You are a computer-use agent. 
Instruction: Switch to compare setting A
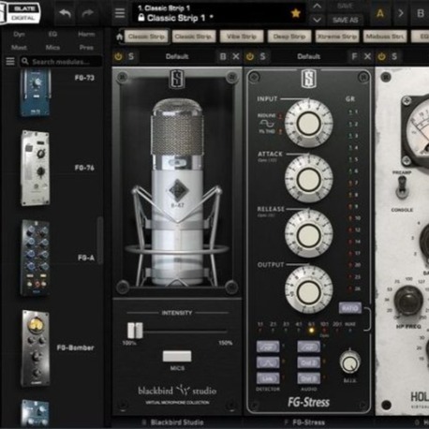click(380, 13)
